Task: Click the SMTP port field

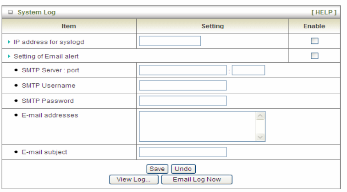Action: (x=248, y=70)
